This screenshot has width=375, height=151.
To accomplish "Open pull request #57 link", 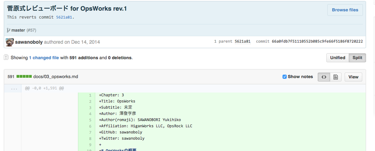I will tap(31, 30).
